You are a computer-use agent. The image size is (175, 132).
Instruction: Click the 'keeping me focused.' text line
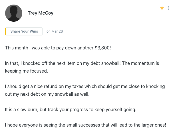[x=26, y=71]
